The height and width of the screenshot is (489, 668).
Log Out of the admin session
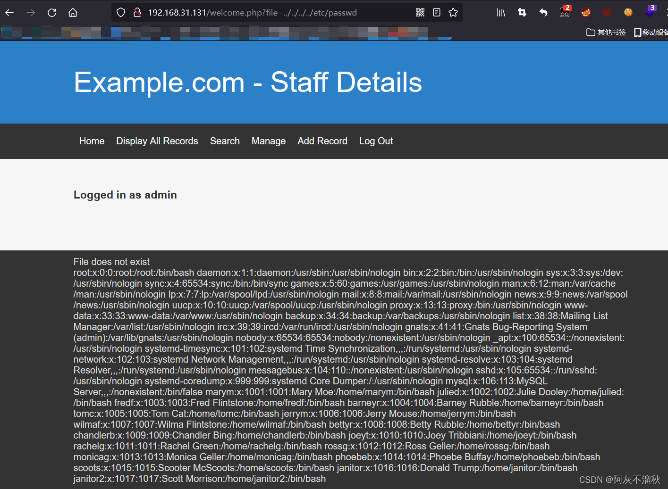(376, 141)
